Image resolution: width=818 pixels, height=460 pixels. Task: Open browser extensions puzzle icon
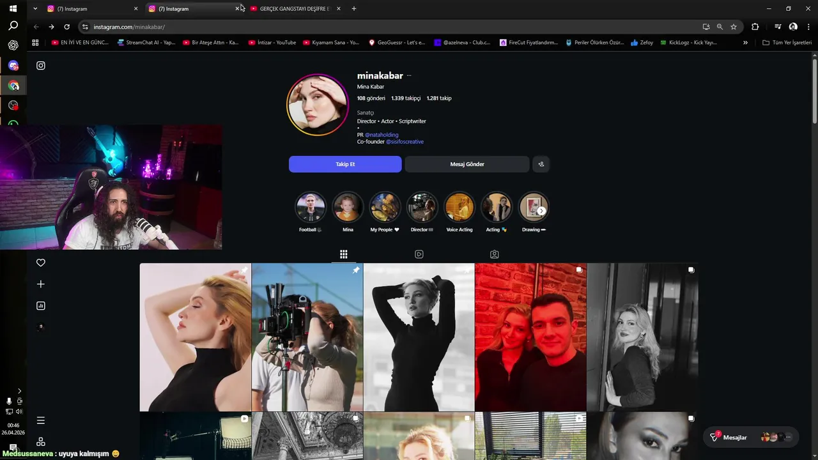[x=755, y=27]
